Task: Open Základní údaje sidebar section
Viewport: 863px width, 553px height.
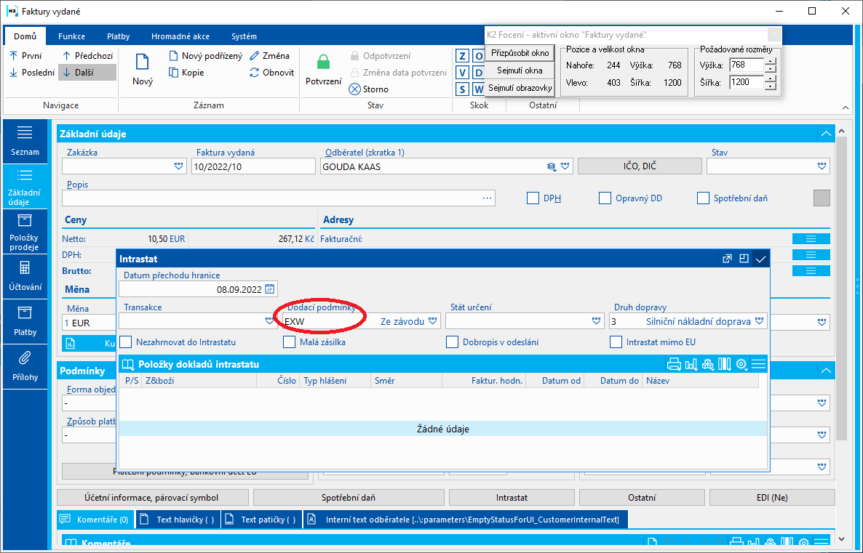Action: 25,186
